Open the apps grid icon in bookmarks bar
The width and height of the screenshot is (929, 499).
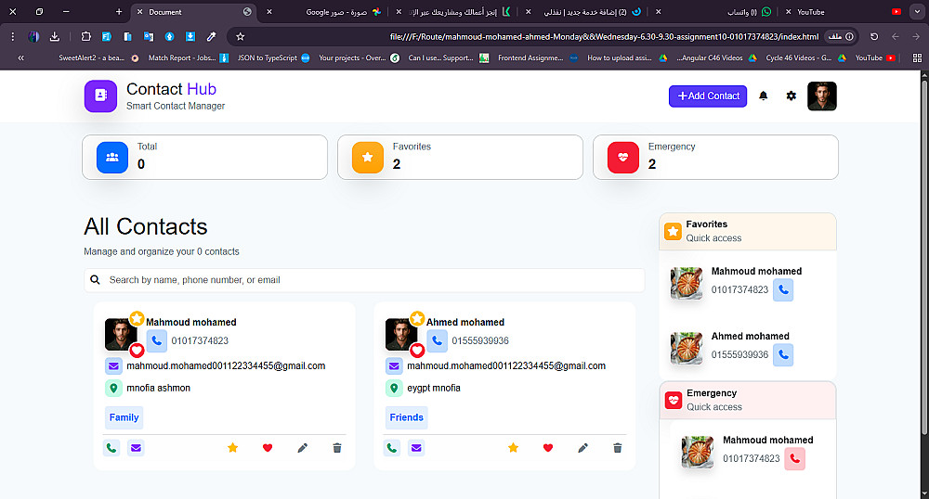(917, 58)
